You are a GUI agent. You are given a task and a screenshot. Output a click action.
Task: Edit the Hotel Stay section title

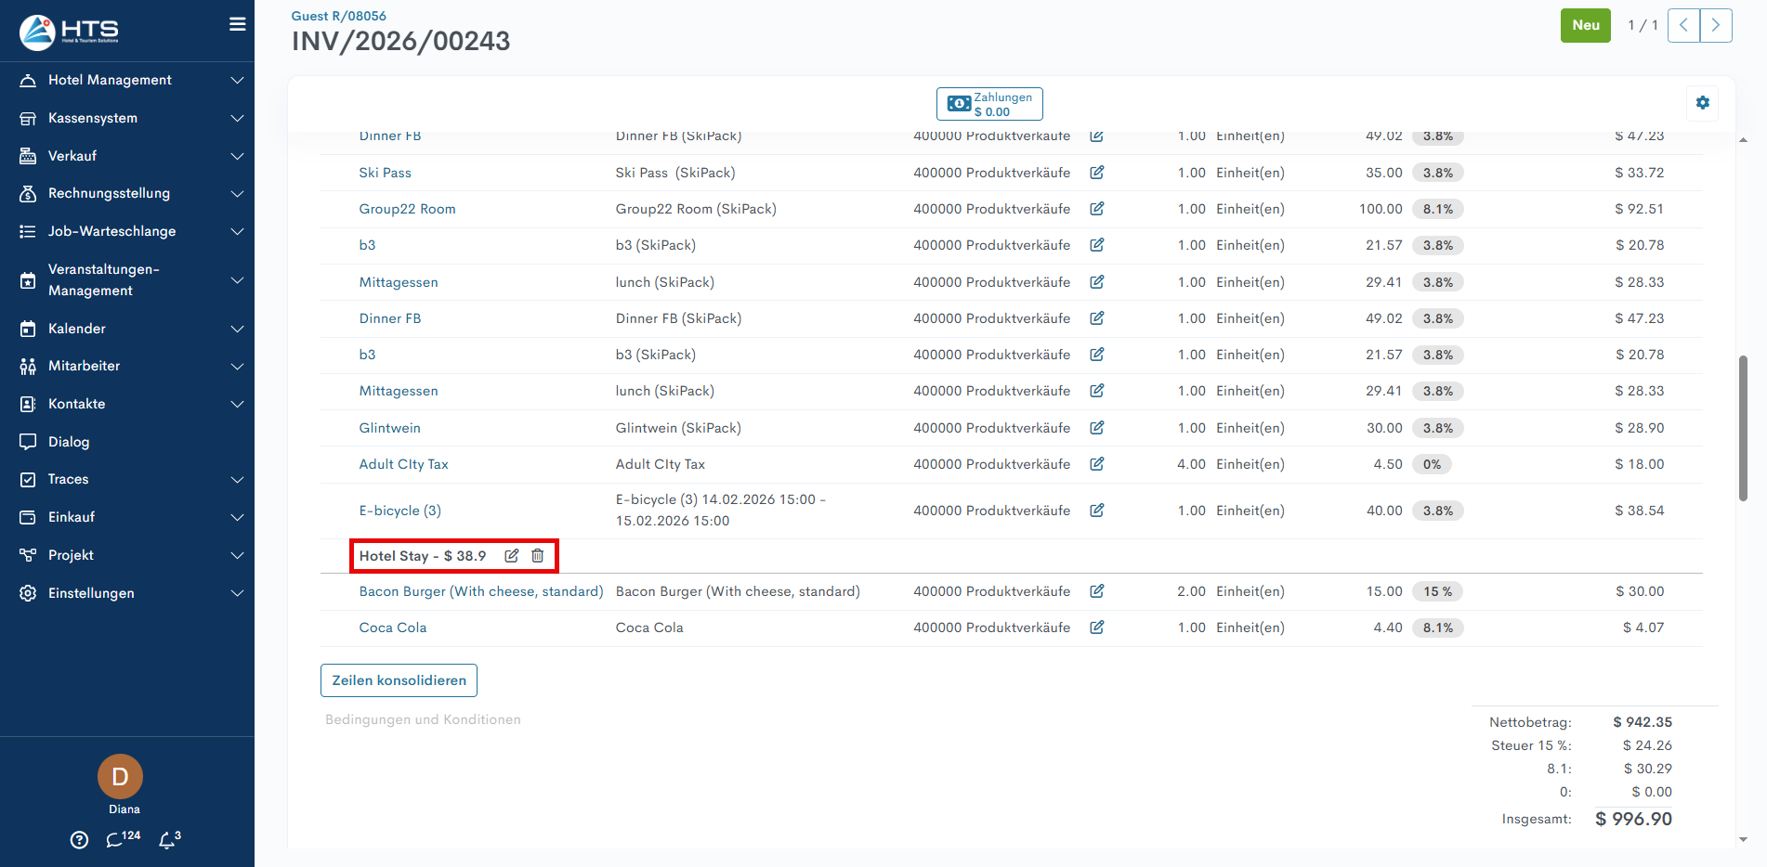pos(511,556)
